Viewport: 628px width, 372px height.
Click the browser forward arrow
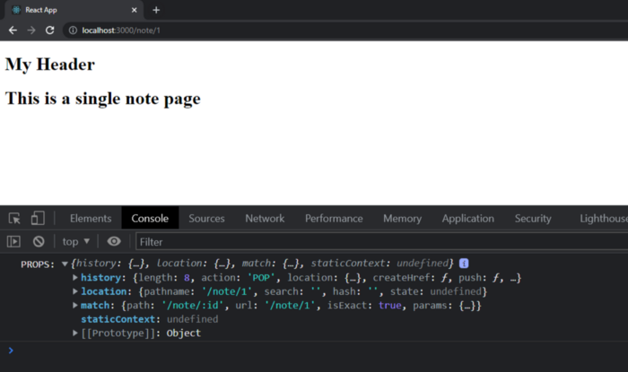click(31, 30)
